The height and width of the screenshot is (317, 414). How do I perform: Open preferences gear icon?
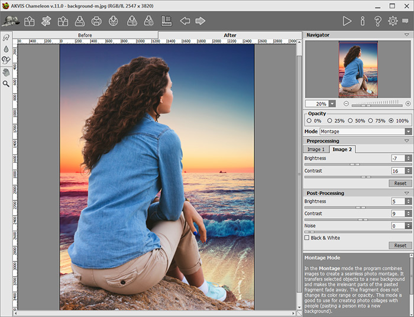click(393, 21)
